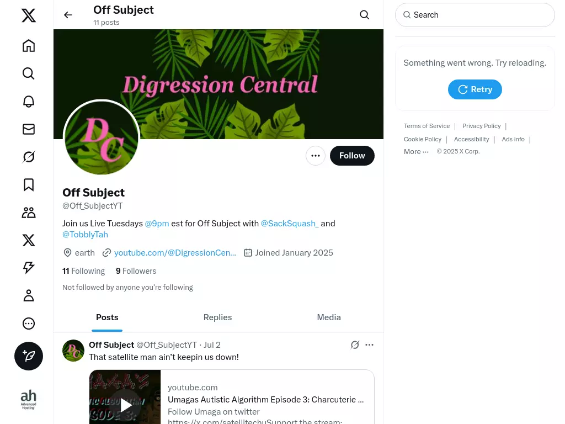The height and width of the screenshot is (424, 565).
Task: Follow the Off Subject account
Action: 352,156
